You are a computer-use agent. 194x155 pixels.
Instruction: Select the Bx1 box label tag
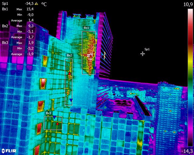coord(86,28)
